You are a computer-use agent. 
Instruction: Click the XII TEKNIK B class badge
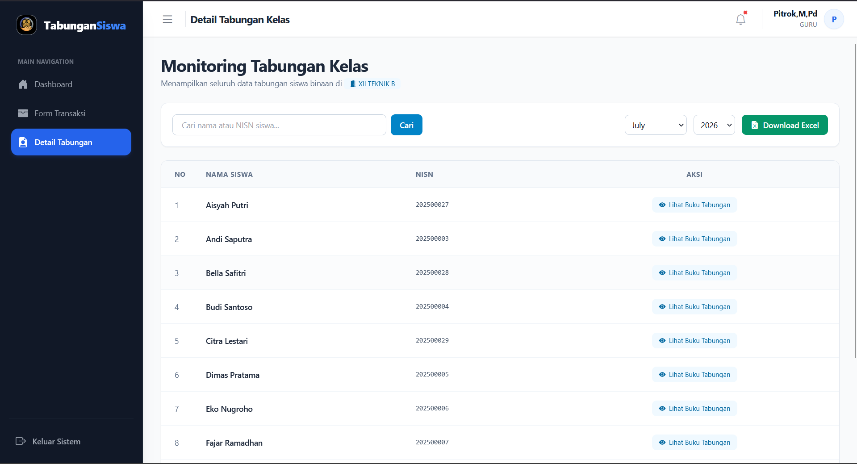coord(372,84)
